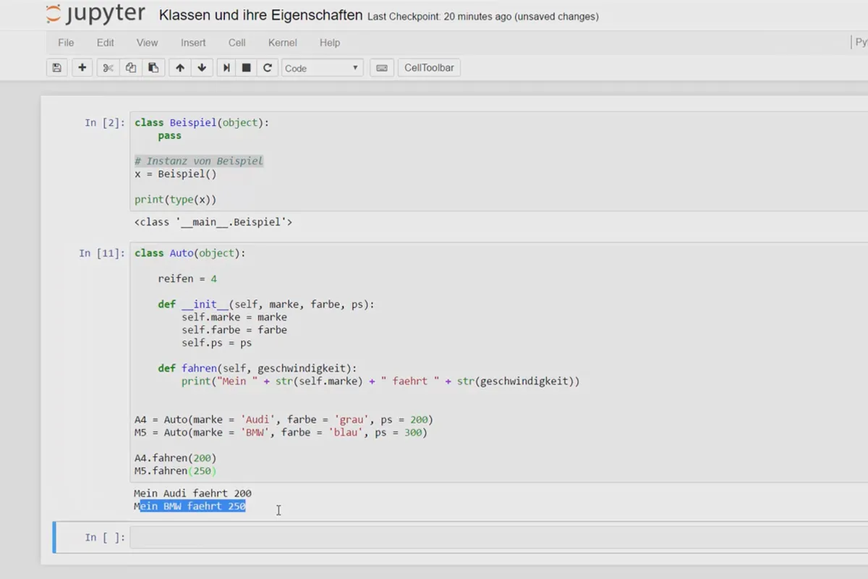The image size is (868, 579).
Task: Click the line print(type(x))
Action: pos(176,200)
